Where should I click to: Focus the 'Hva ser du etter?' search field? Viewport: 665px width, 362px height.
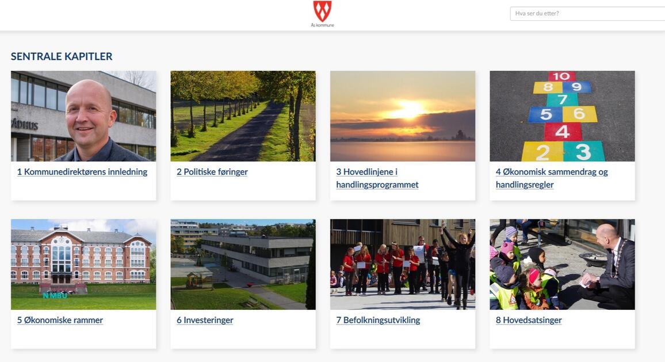point(587,14)
